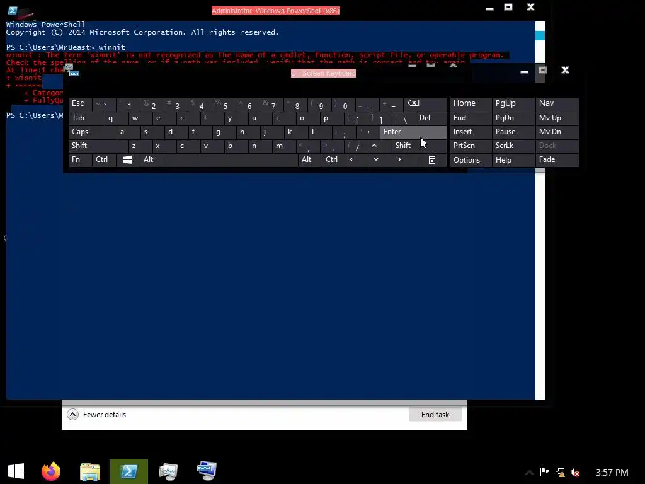Click the Mv Dn key

(x=557, y=132)
